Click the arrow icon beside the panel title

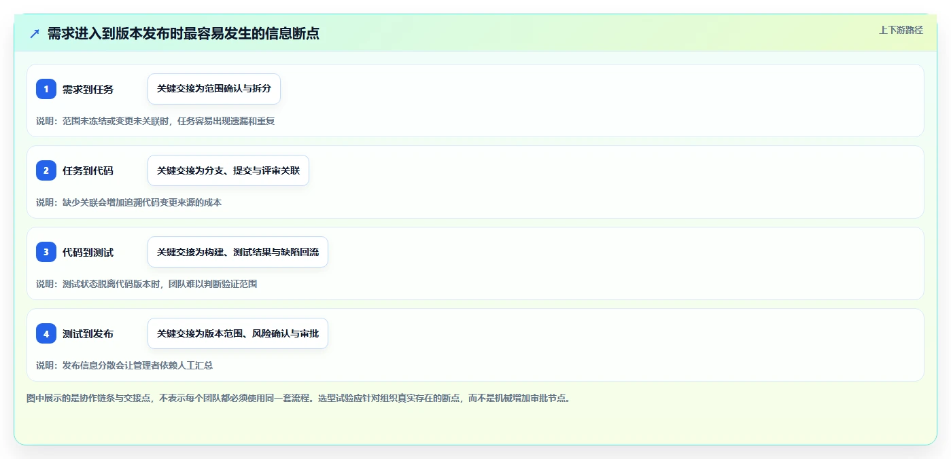pos(35,34)
